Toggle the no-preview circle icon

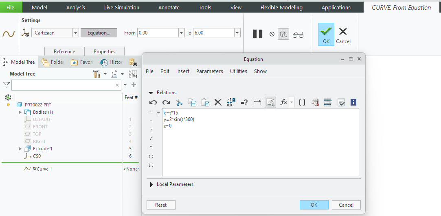(272, 35)
